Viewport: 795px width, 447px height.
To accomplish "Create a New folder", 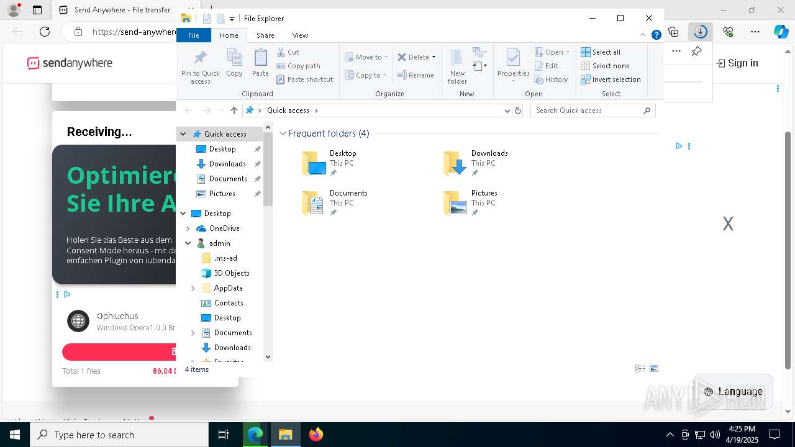I will coord(457,67).
